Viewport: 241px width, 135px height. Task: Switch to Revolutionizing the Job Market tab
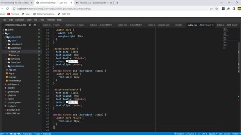pos(15,3)
